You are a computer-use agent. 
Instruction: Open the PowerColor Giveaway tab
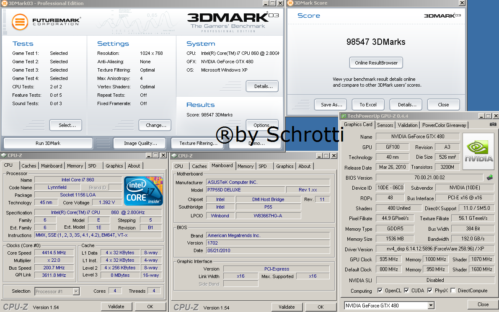pos(444,125)
